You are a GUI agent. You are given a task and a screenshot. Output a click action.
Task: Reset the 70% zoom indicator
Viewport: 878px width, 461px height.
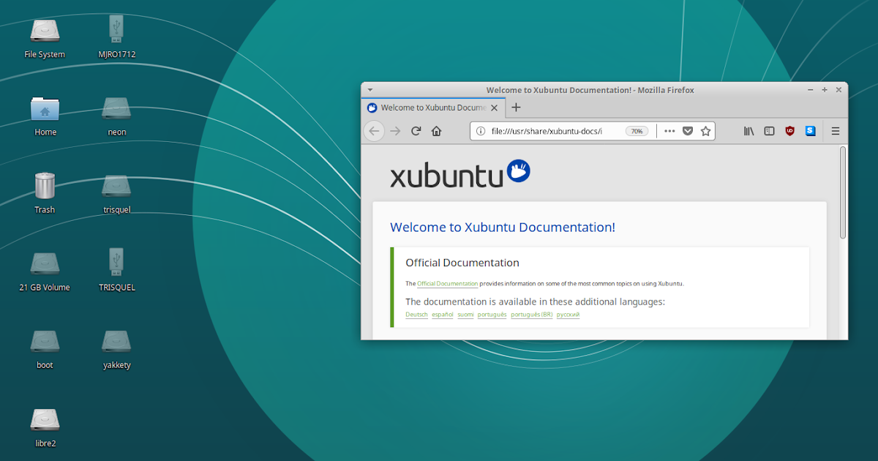click(637, 131)
